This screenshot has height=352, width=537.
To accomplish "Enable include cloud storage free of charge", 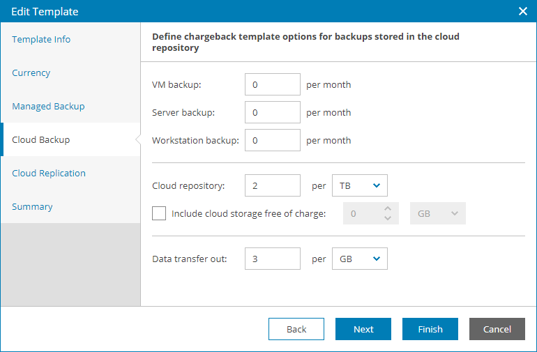I will (159, 213).
